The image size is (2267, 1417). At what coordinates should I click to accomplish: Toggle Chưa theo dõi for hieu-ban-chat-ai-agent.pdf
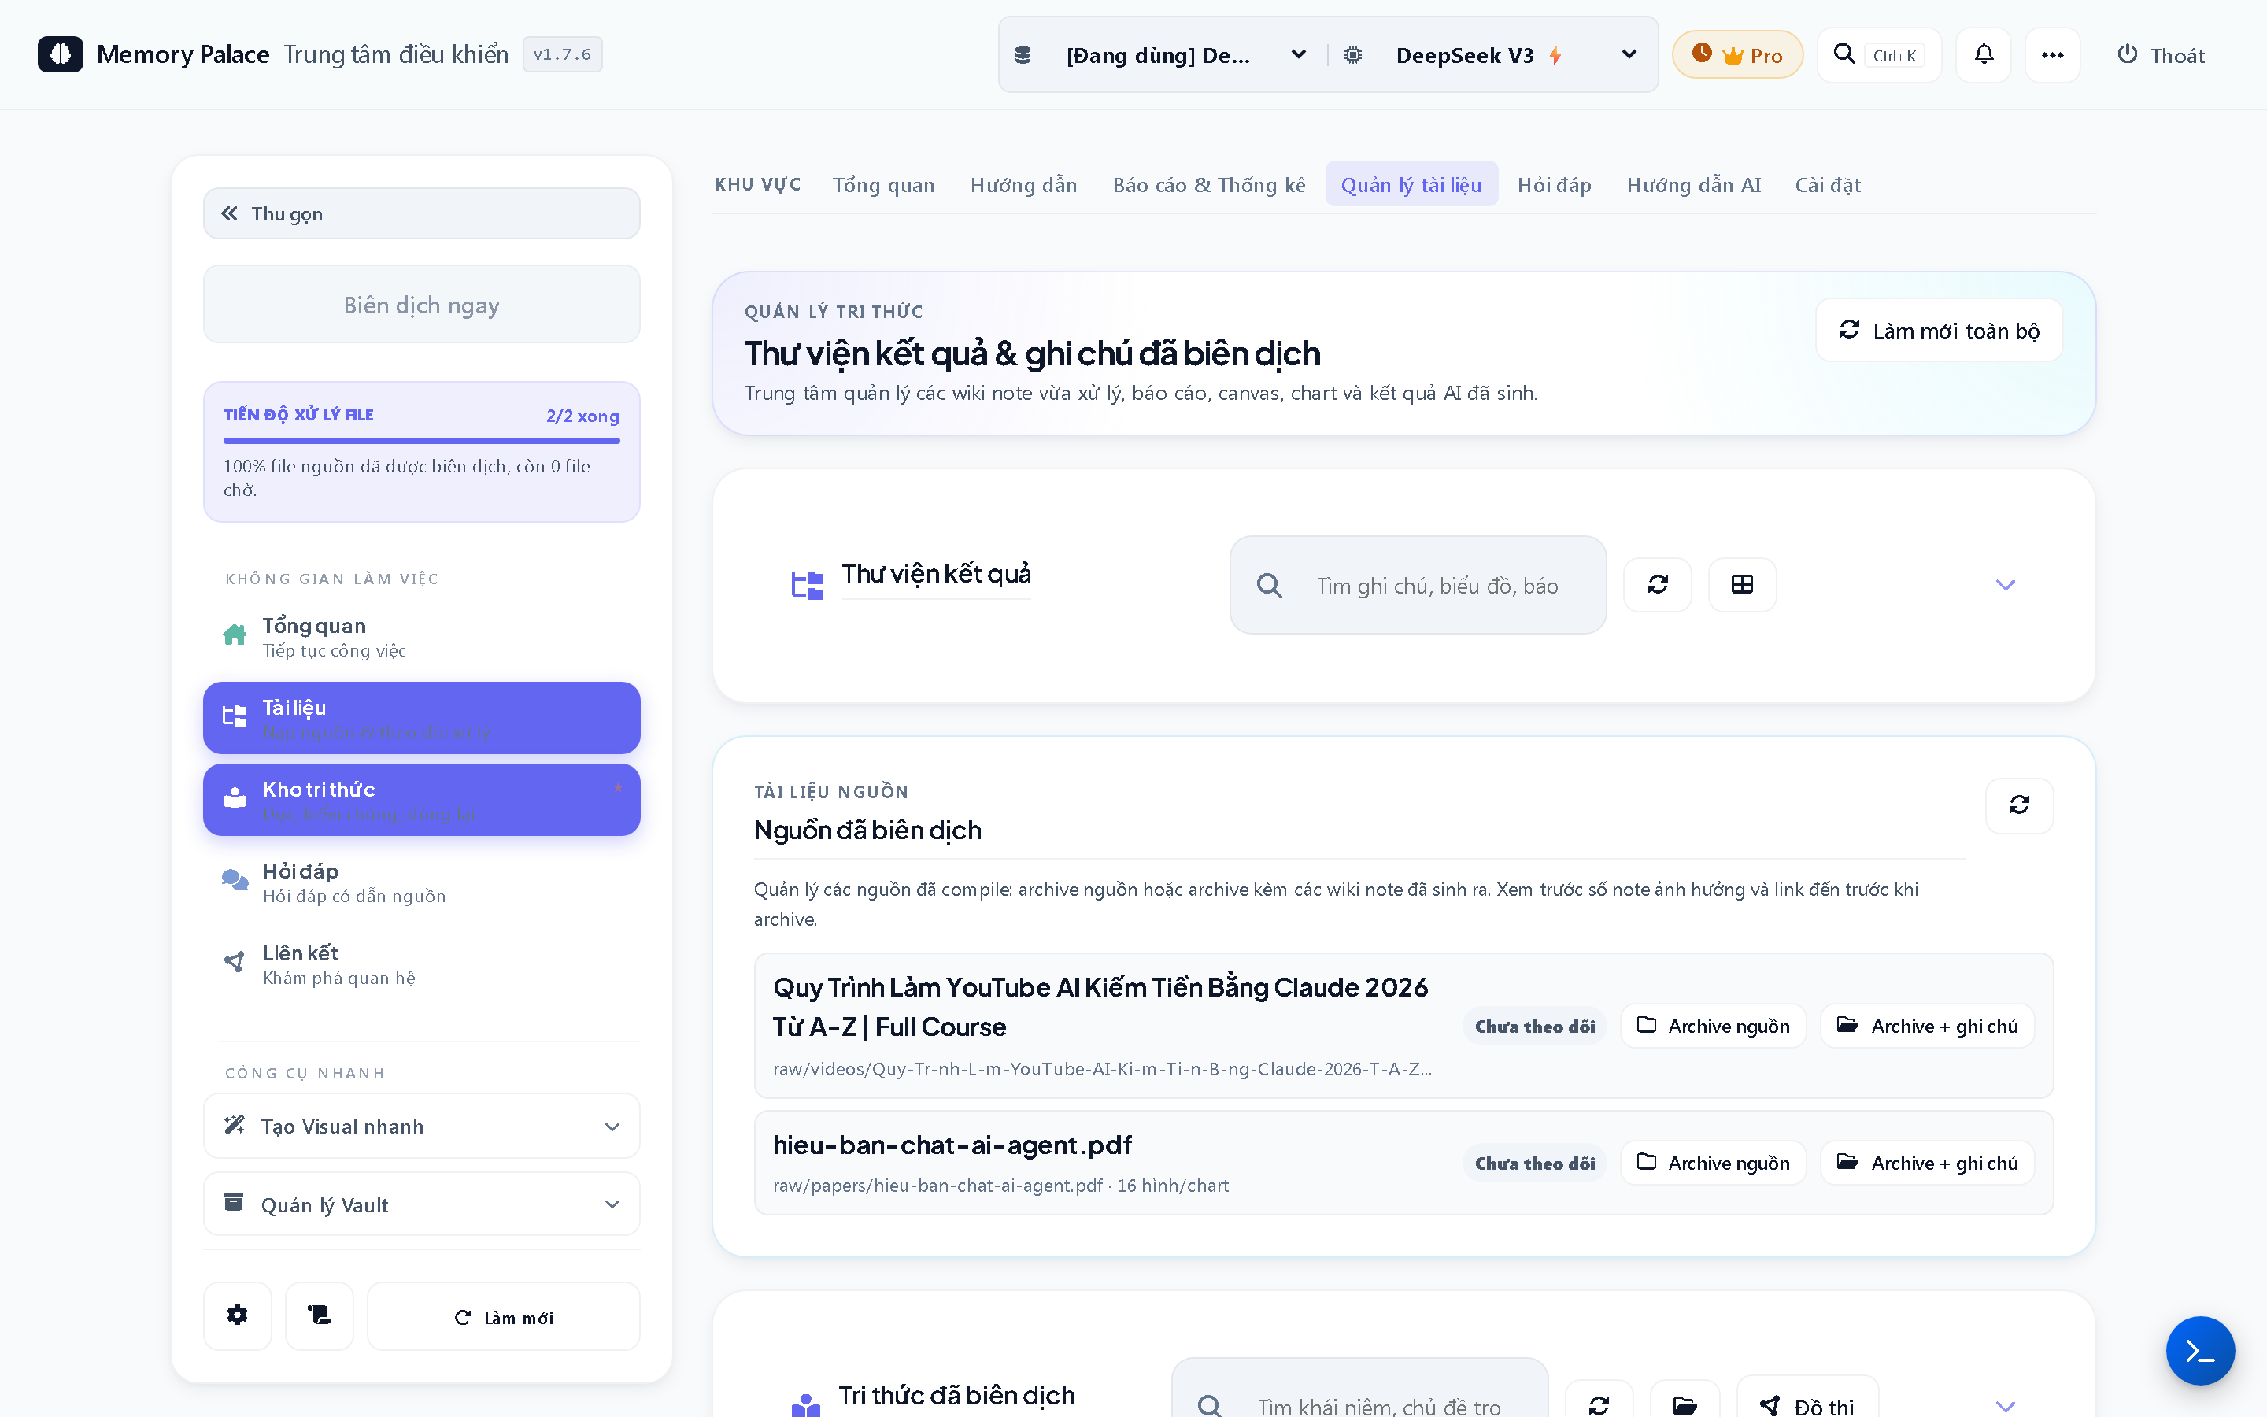point(1534,1163)
